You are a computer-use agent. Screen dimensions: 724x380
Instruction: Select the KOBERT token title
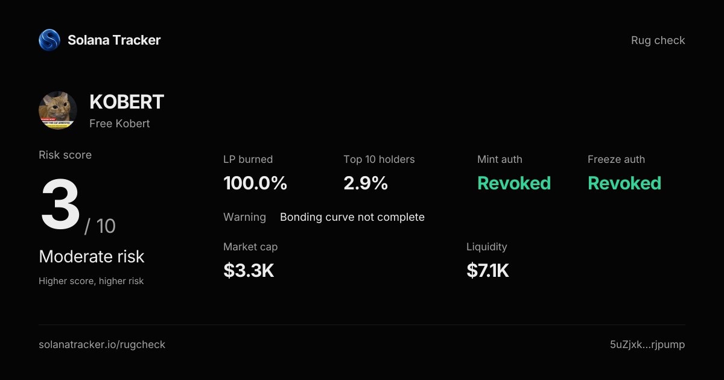[x=127, y=102]
